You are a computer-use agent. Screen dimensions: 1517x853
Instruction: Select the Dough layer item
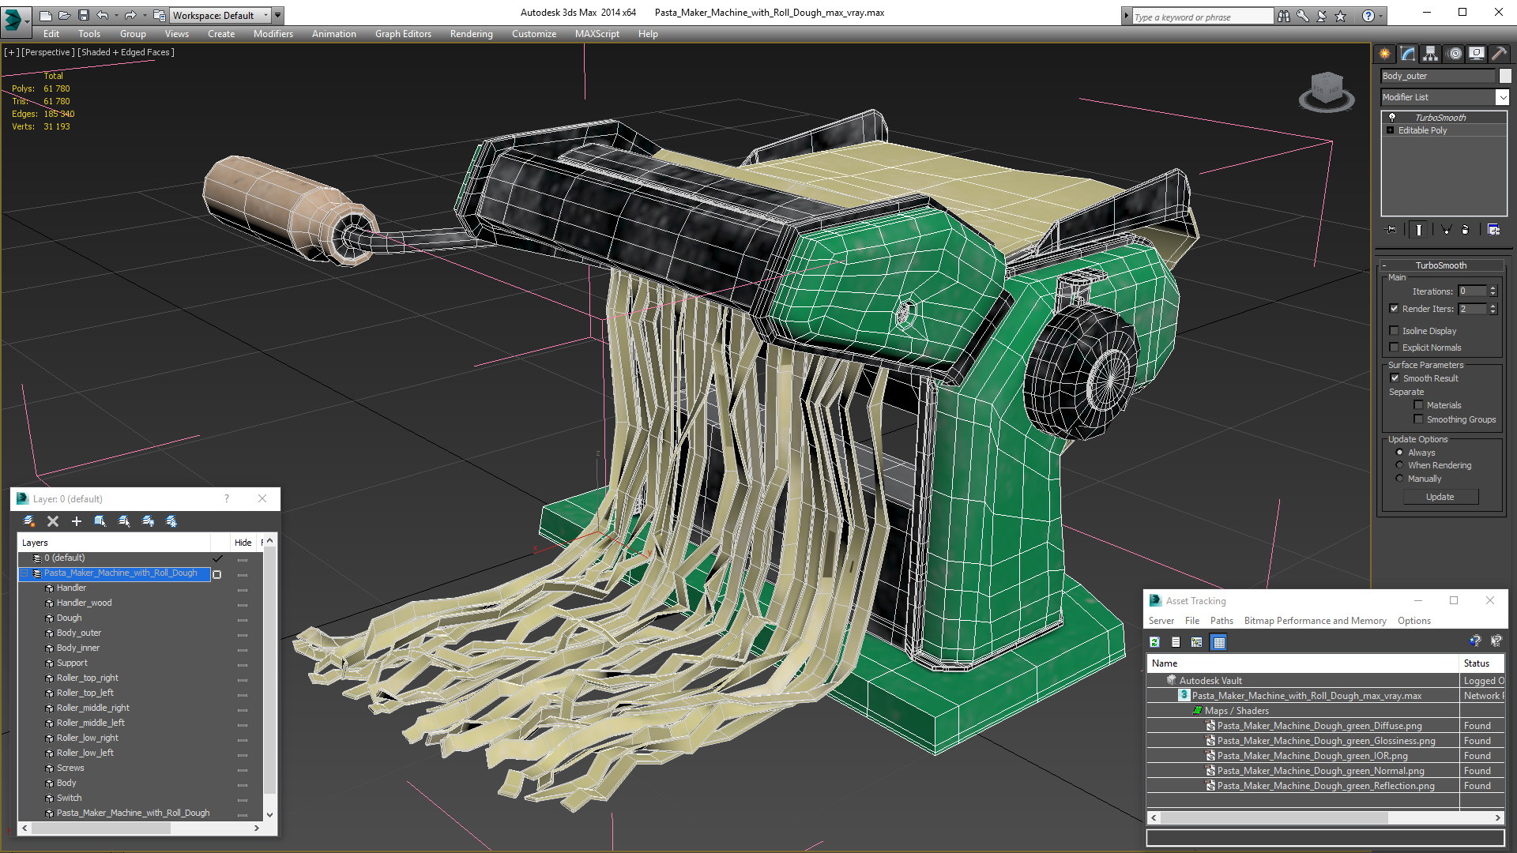[69, 618]
